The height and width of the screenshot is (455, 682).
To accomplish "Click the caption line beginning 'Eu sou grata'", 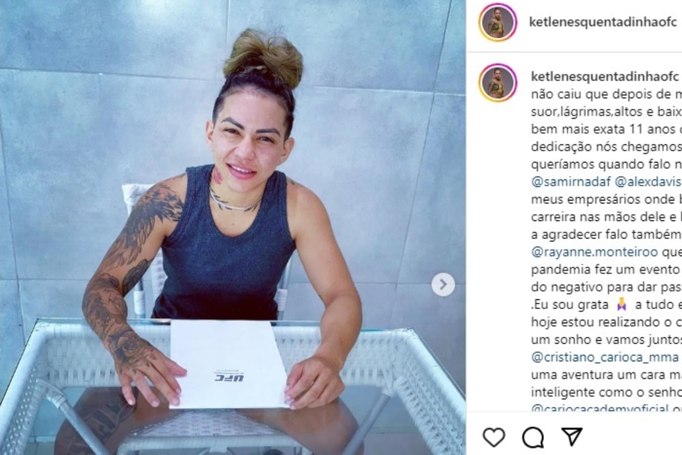I will point(606,304).
